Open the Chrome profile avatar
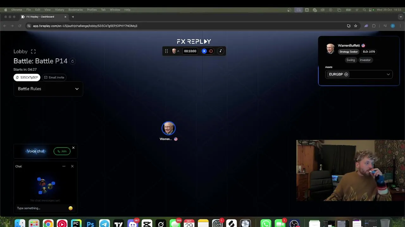The image size is (405, 227). coord(393,26)
